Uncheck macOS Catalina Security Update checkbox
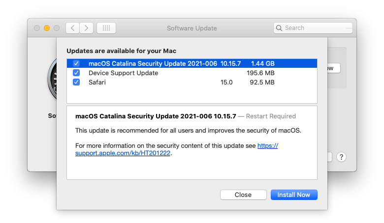This screenshot has height=223, width=384. 76,63
